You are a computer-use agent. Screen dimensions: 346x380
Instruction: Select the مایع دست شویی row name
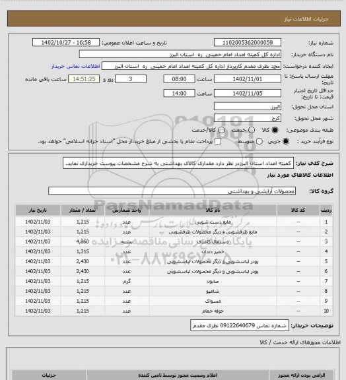(x=213, y=222)
